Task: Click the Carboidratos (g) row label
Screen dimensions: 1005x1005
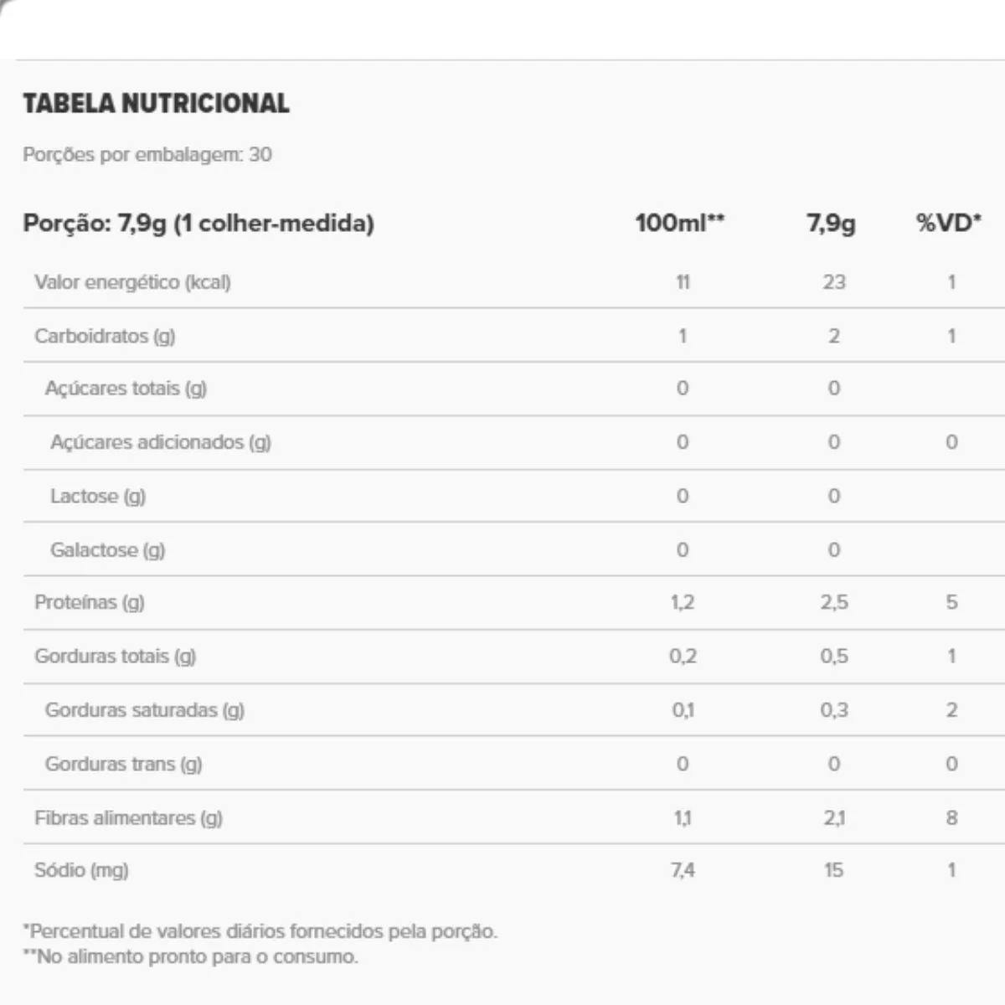Action: (105, 336)
